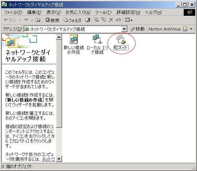
Task: Click the 検索 search toolbar button
Action: pyautogui.click(x=52, y=20)
